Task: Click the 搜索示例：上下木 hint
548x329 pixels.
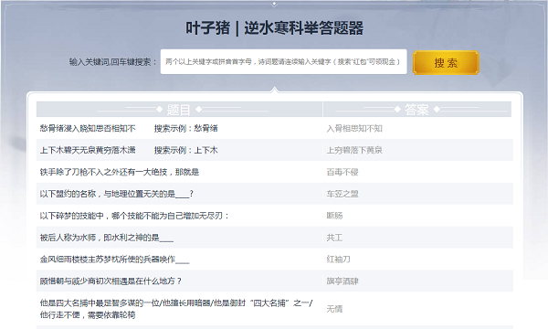Action: pyautogui.click(x=186, y=150)
